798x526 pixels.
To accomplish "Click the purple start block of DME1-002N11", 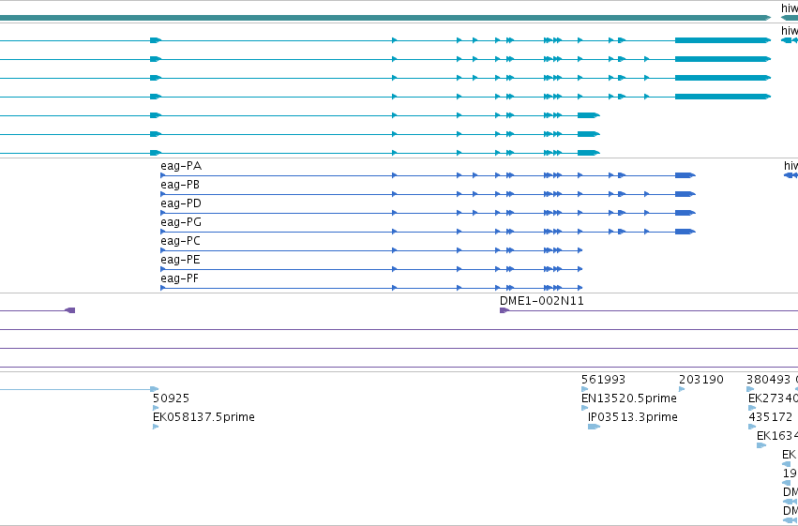I will pyautogui.click(x=504, y=310).
